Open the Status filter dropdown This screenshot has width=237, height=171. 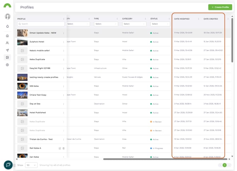160,24
